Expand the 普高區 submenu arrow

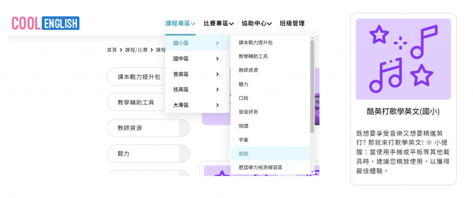pyautogui.click(x=218, y=74)
